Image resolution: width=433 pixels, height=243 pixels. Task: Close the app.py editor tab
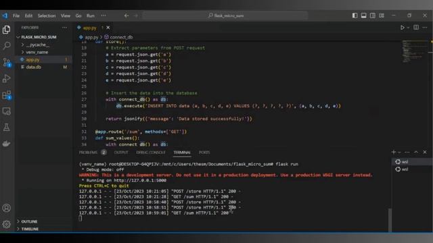108,28
